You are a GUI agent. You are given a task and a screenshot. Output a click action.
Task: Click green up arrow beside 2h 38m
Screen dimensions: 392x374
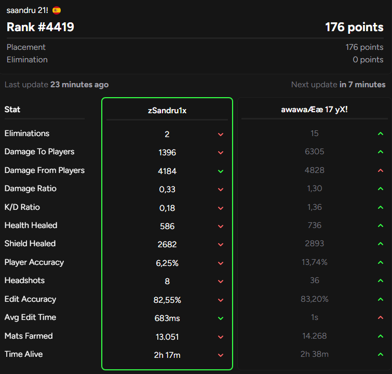point(381,354)
